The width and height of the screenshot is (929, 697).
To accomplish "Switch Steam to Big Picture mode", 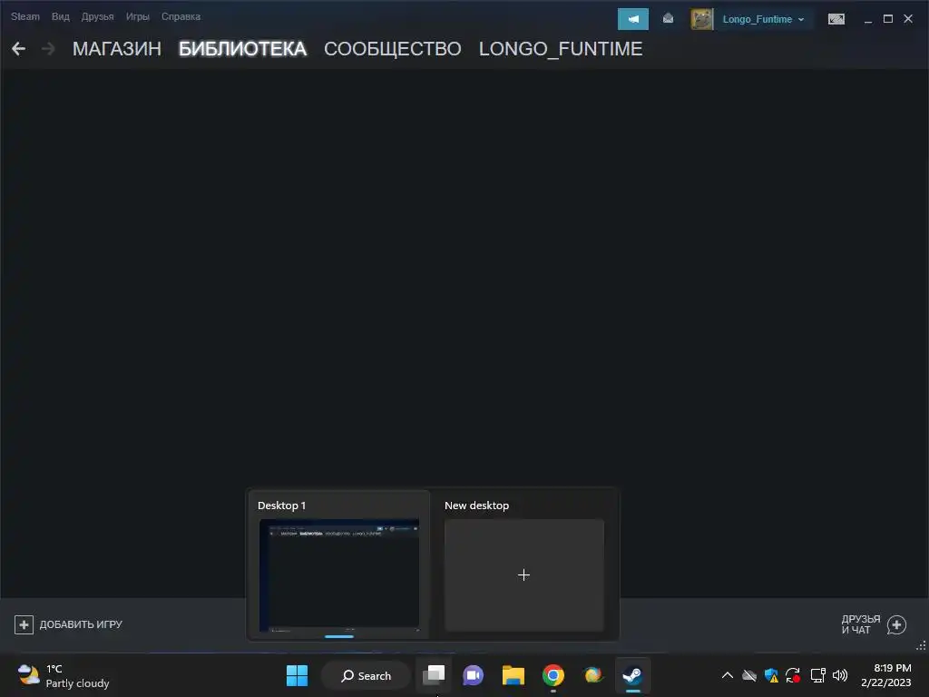I will (836, 19).
